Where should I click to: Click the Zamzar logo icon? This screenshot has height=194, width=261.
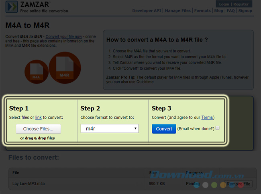point(12,7)
